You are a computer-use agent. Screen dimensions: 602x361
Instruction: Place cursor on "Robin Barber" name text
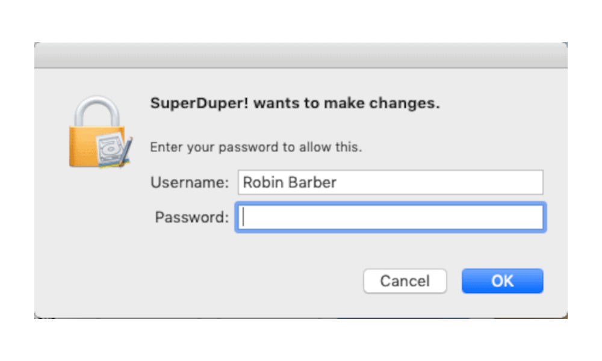tap(290, 182)
